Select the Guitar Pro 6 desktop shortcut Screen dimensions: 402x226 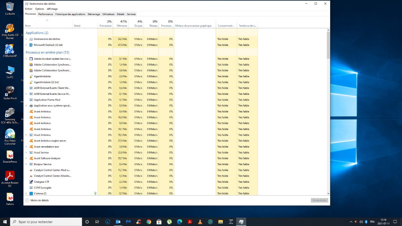tap(10, 93)
